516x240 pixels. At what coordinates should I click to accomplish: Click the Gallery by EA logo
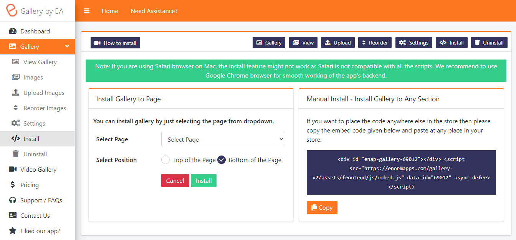click(12, 10)
